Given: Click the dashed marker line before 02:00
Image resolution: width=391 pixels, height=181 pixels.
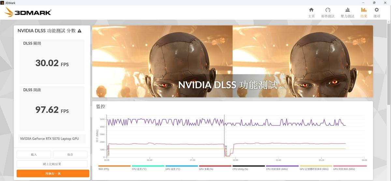Looking at the screenshot, I should 224,136.
